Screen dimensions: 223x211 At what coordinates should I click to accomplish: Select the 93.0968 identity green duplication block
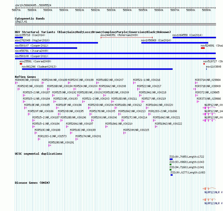click(171, 164)
